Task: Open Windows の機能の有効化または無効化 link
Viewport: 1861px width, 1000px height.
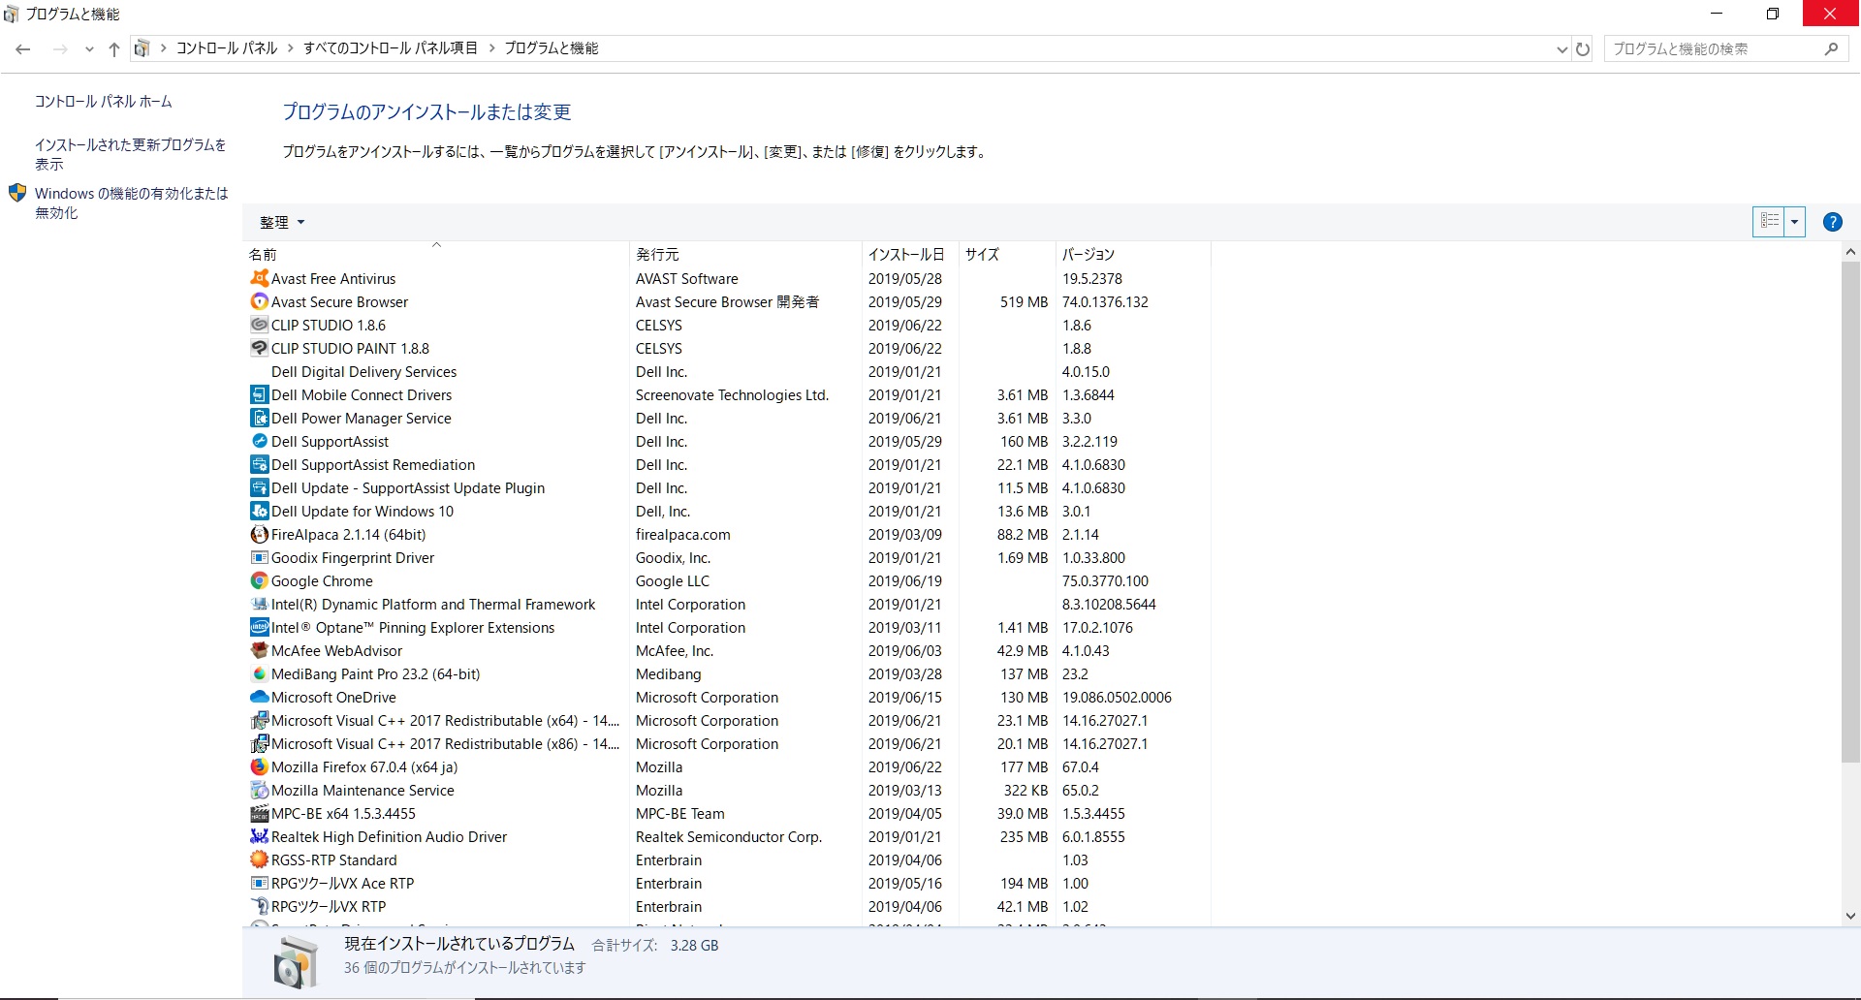Action: coord(131,203)
